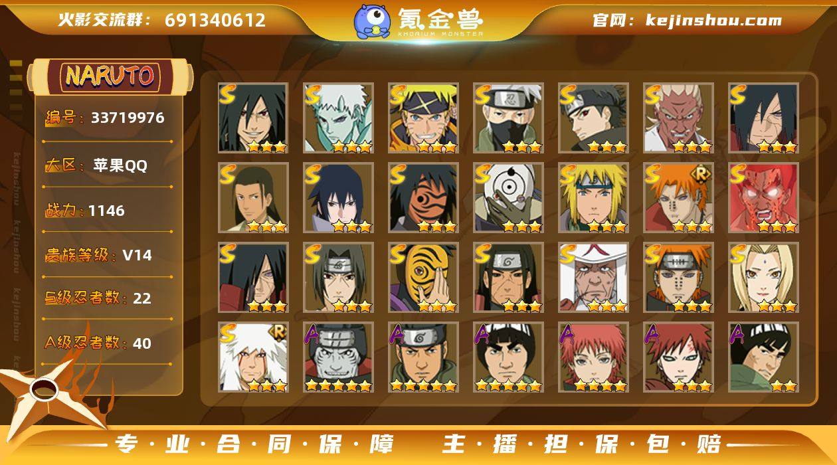Click the 691340612 chat group number

(x=215, y=20)
